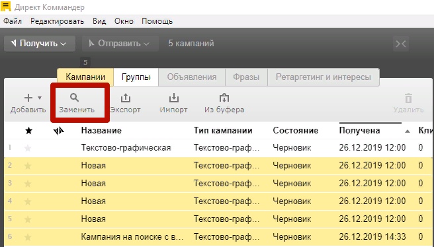This screenshot has width=434, height=247.
Task: Switch to the Кампании tab
Action: pos(85,77)
